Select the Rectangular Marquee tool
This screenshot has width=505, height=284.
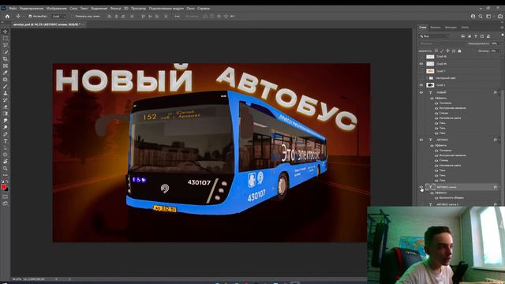click(x=6, y=39)
